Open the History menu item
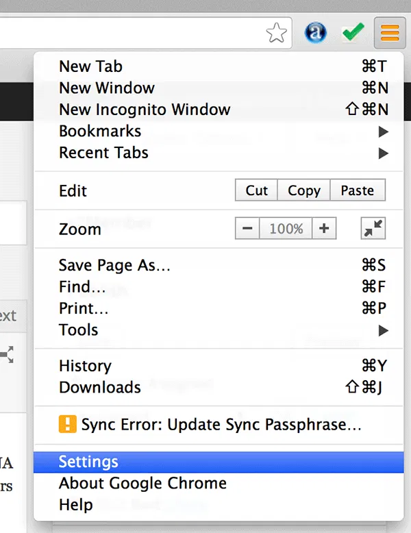The height and width of the screenshot is (533, 411). coord(85,366)
